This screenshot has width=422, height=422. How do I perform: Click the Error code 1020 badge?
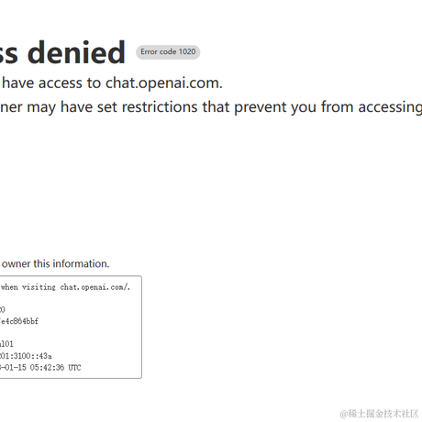(168, 52)
